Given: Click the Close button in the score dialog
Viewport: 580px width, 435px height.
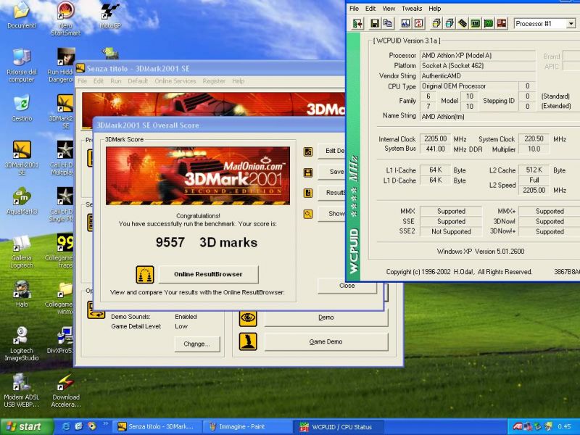Looking at the screenshot, I should pyautogui.click(x=347, y=286).
